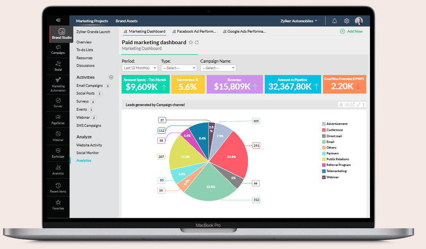This screenshot has width=426, height=249.
Task: Open the Resources link
Action: pos(84,58)
